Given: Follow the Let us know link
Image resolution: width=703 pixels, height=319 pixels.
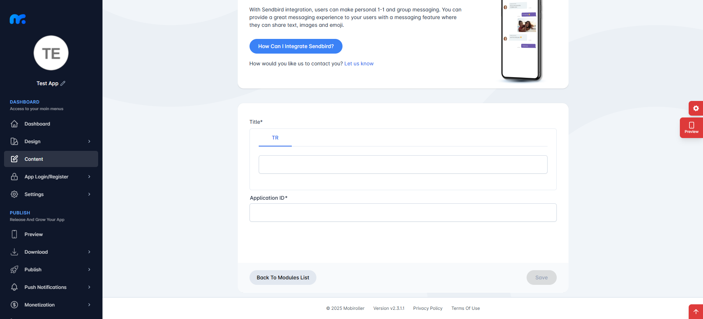Looking at the screenshot, I should [359, 64].
